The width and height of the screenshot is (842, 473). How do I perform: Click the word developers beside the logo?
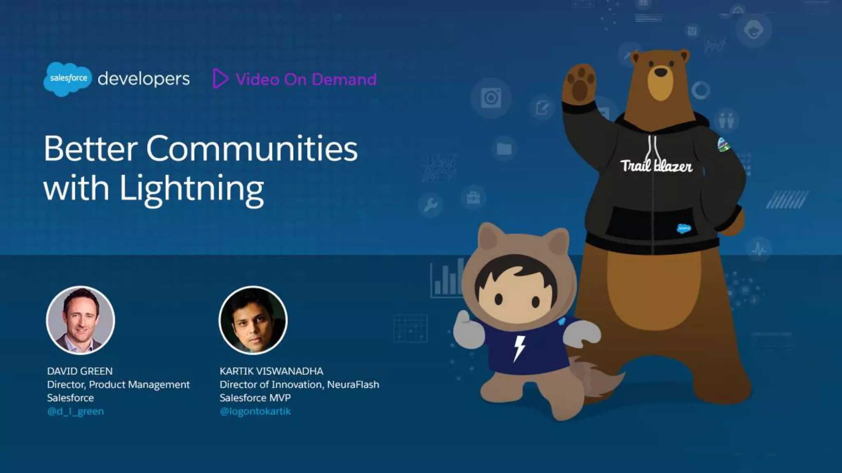144,79
